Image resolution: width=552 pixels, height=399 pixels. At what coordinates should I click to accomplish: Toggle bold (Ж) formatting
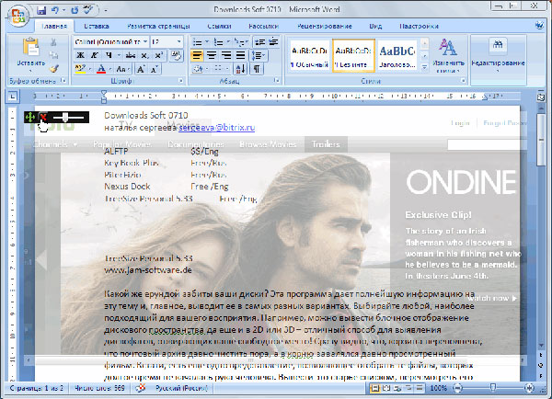click(81, 55)
